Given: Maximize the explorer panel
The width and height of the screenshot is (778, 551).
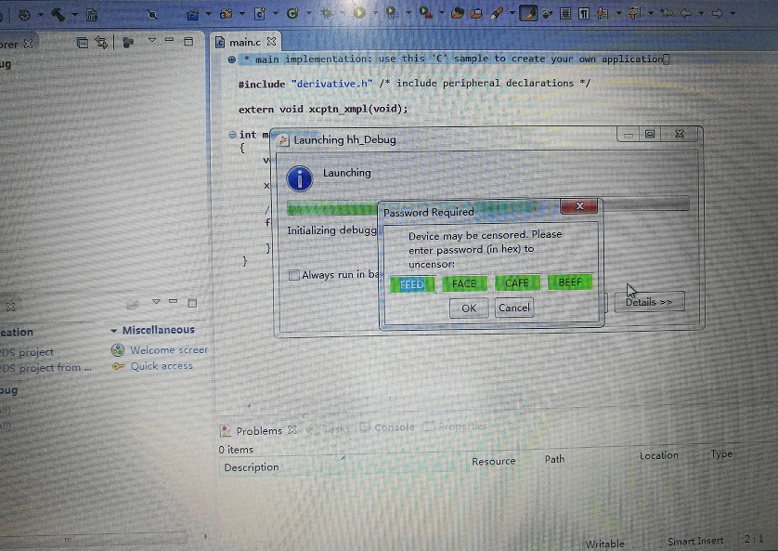Looking at the screenshot, I should (x=188, y=41).
